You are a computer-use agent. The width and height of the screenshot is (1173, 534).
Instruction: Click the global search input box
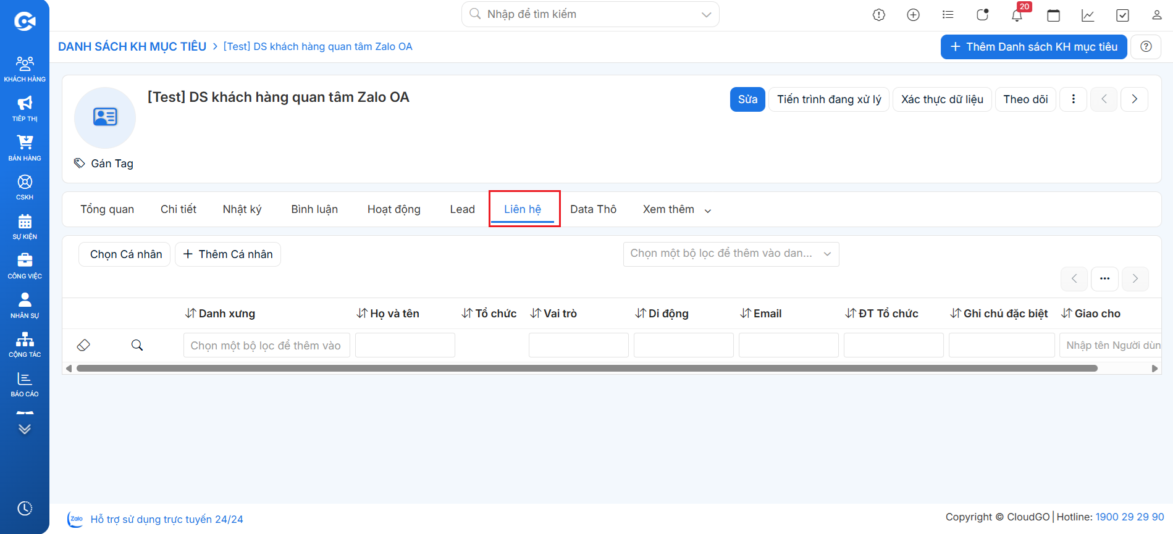tap(591, 14)
